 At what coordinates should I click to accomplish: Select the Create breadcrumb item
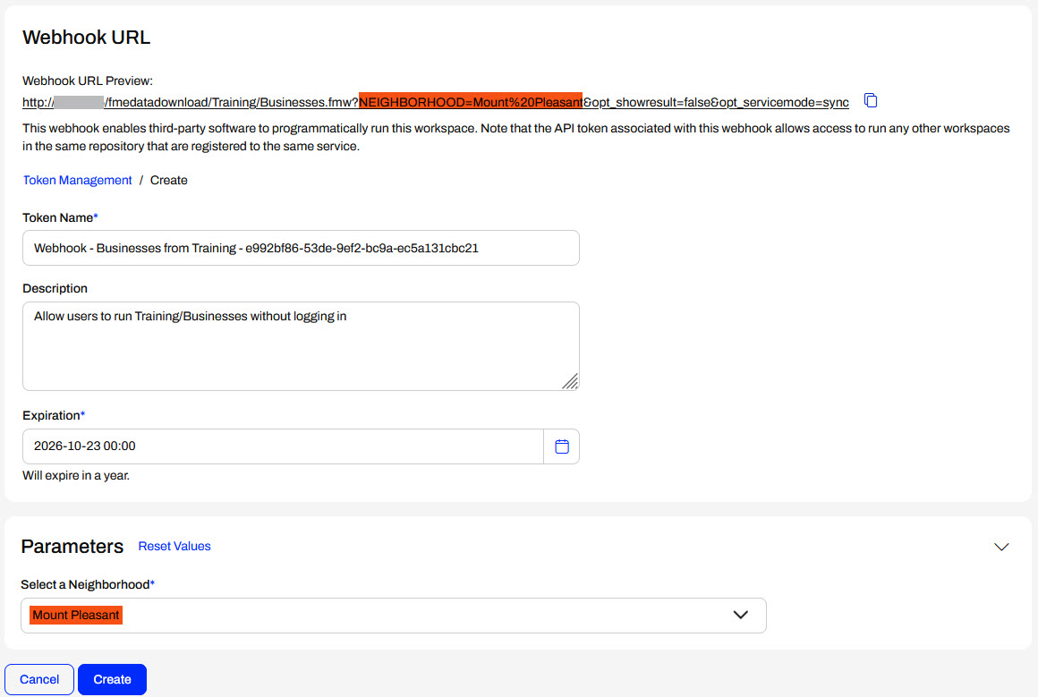click(x=169, y=180)
